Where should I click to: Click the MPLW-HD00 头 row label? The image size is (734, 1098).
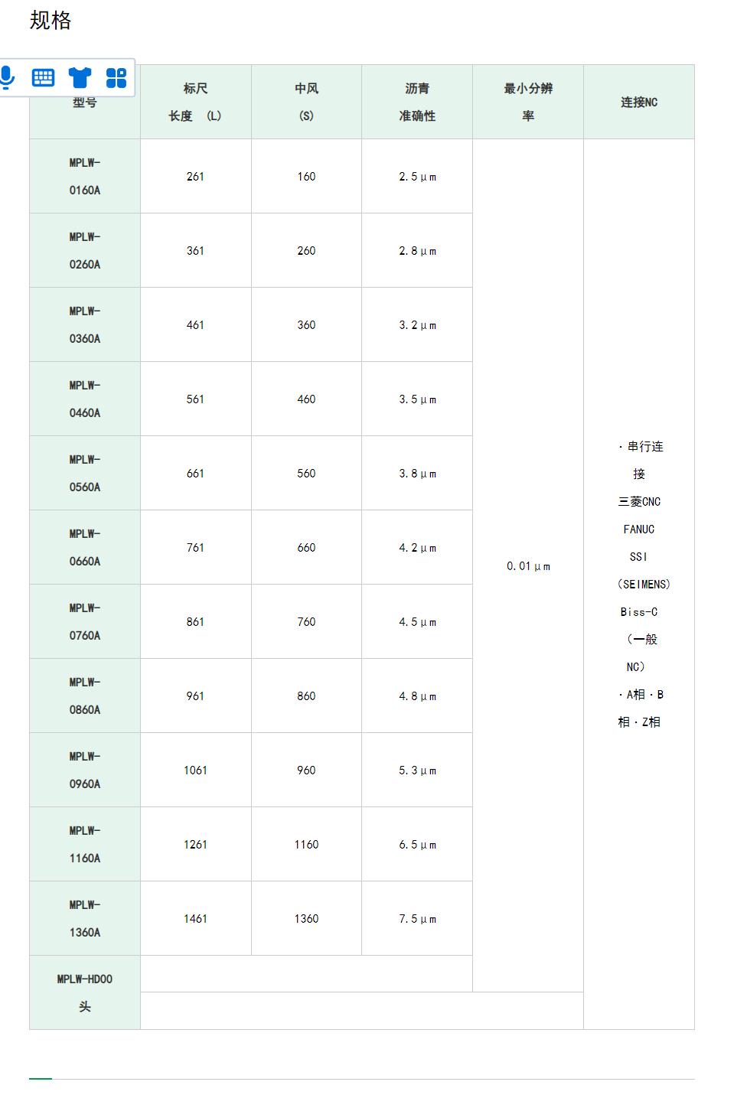click(85, 992)
